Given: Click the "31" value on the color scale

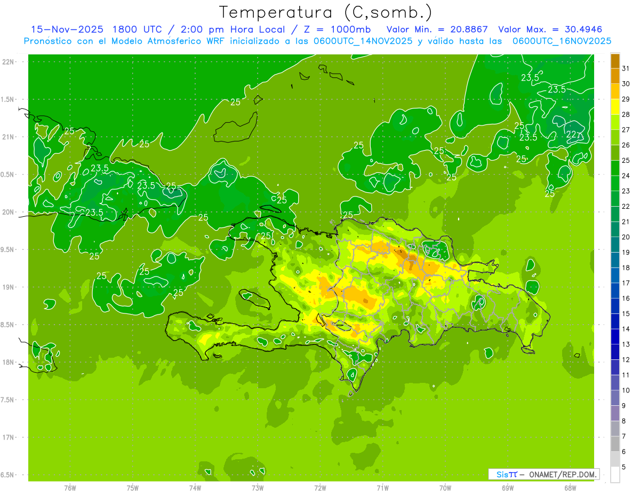Looking at the screenshot, I should 626,68.
